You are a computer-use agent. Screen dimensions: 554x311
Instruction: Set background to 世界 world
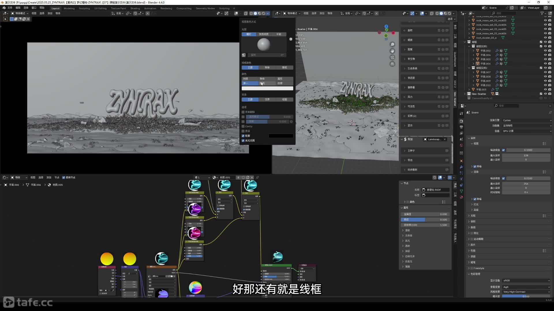(267, 99)
